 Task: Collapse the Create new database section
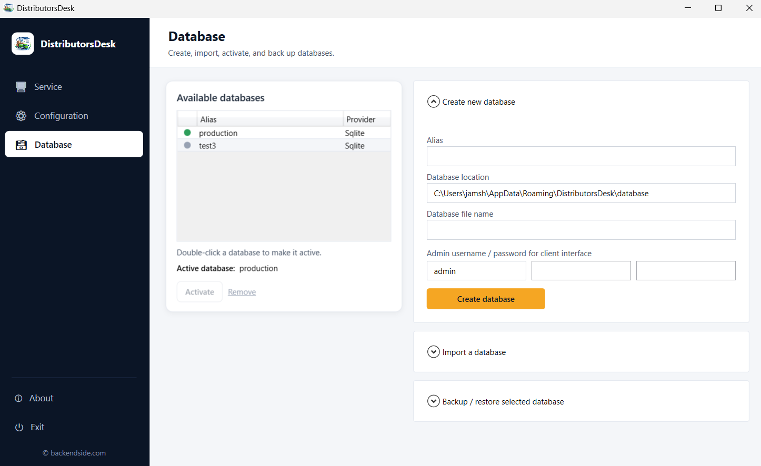coord(434,102)
